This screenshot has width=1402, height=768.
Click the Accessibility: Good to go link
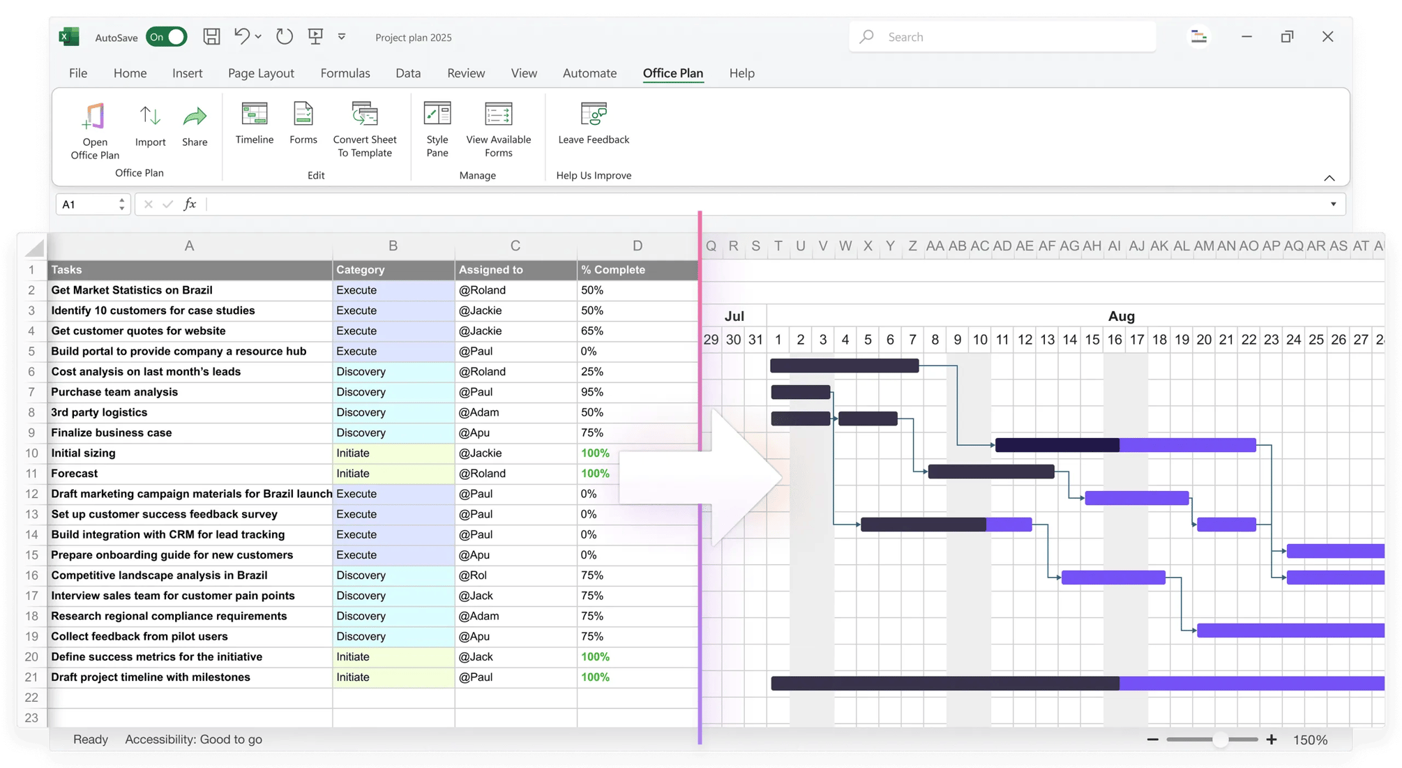[x=194, y=739]
